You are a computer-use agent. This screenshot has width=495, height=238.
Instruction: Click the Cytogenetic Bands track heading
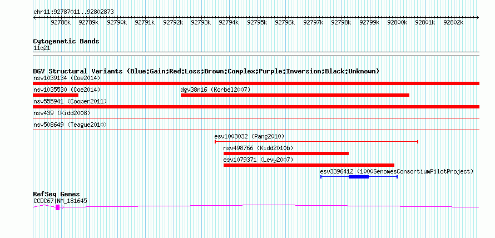(66, 41)
